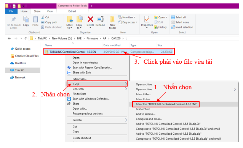This screenshot has width=243, height=148.
Task: Click the Properties icon
Action: coord(147,19)
